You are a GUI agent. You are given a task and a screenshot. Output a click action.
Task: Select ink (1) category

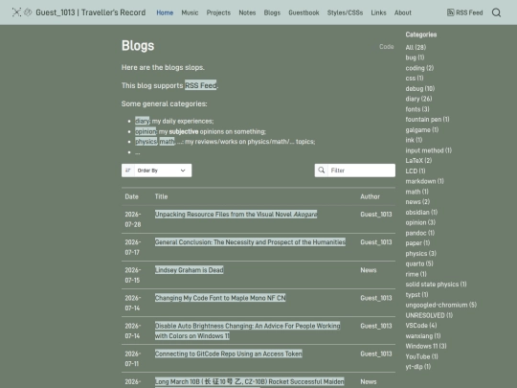point(414,140)
